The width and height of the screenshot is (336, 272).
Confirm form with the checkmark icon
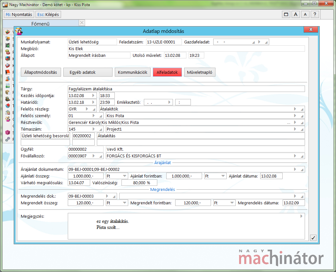coord(313,238)
